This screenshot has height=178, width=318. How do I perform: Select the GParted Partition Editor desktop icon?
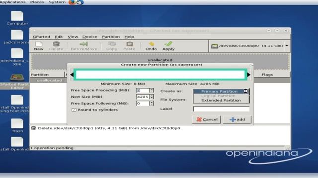17,81
